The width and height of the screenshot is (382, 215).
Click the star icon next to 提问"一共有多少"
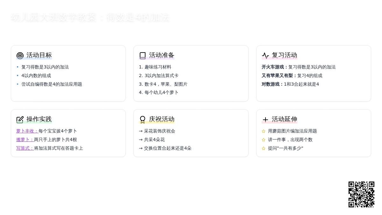coord(263,148)
